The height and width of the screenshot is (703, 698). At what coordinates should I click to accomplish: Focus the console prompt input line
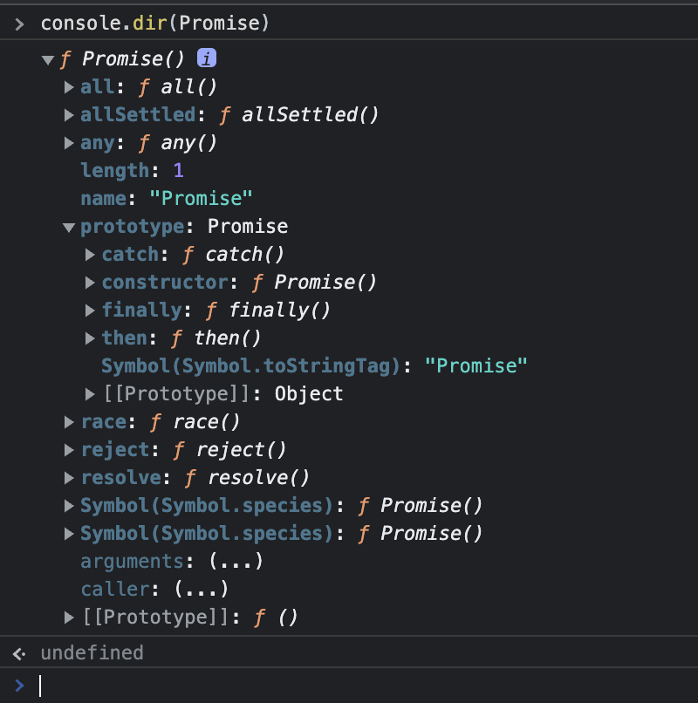pyautogui.click(x=368, y=686)
